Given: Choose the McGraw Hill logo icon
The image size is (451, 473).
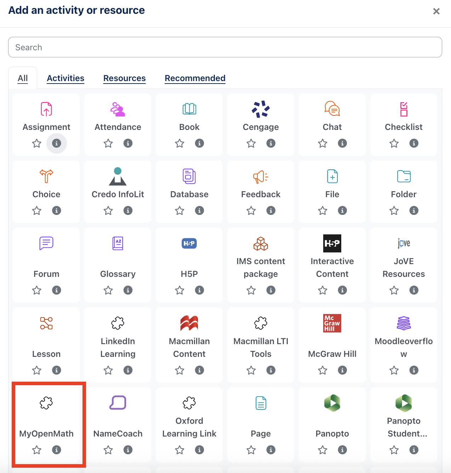Looking at the screenshot, I should [x=332, y=323].
